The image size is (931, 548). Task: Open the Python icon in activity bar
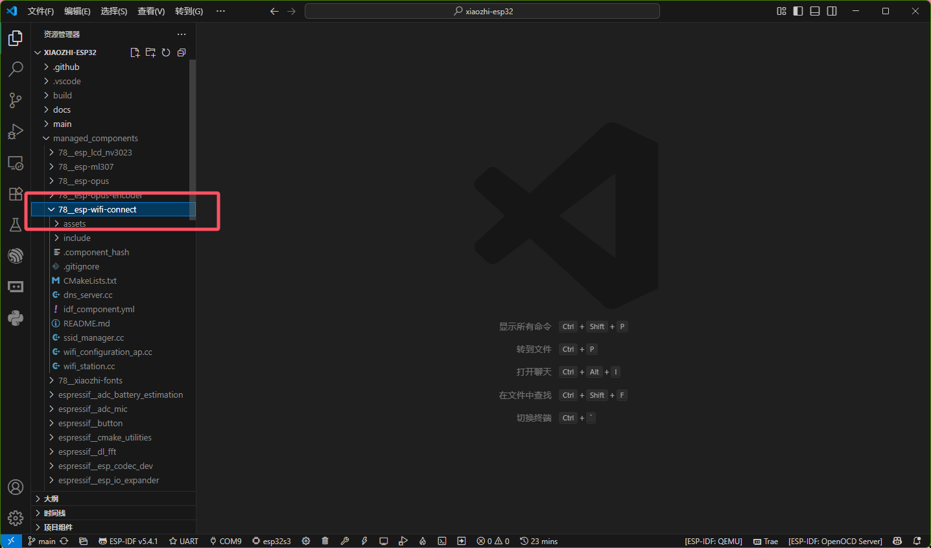point(16,318)
